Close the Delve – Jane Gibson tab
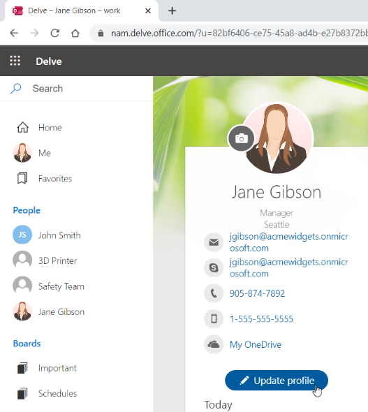 (x=148, y=10)
